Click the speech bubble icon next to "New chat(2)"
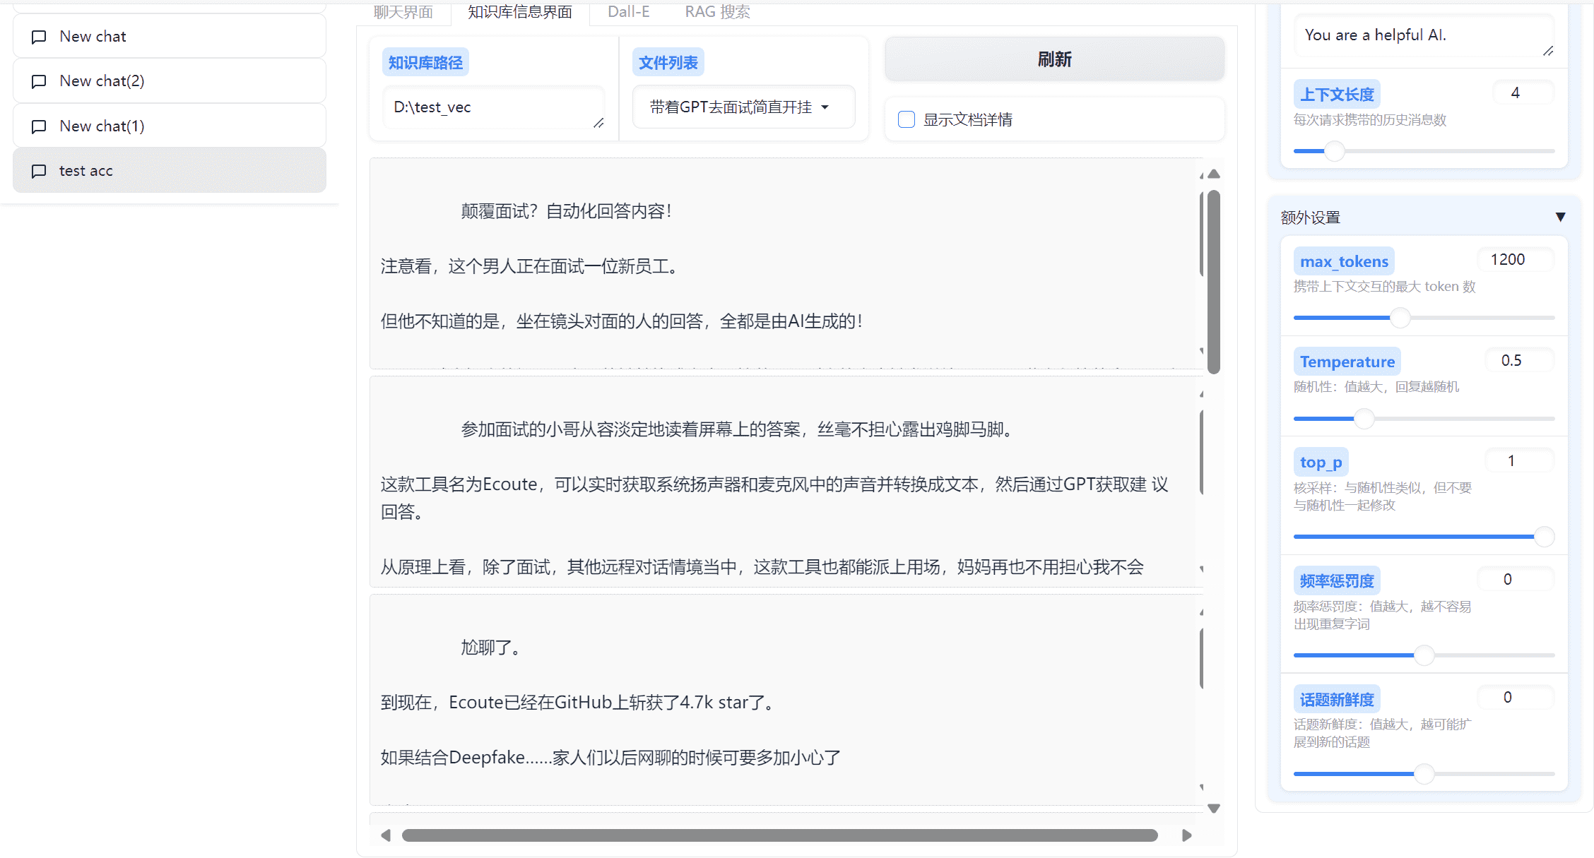This screenshot has width=1594, height=858. coord(39,81)
